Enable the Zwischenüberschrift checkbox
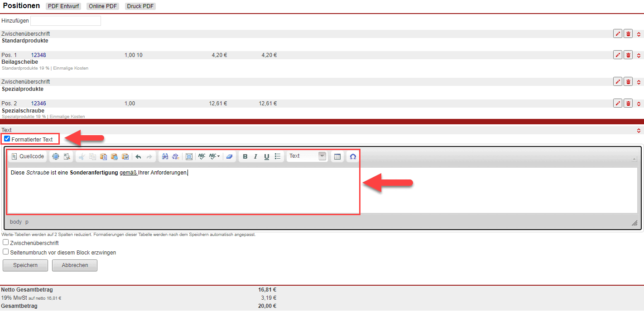This screenshot has height=311, width=644. (x=6, y=242)
